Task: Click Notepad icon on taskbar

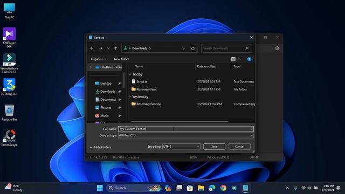Action: [x=246, y=188]
